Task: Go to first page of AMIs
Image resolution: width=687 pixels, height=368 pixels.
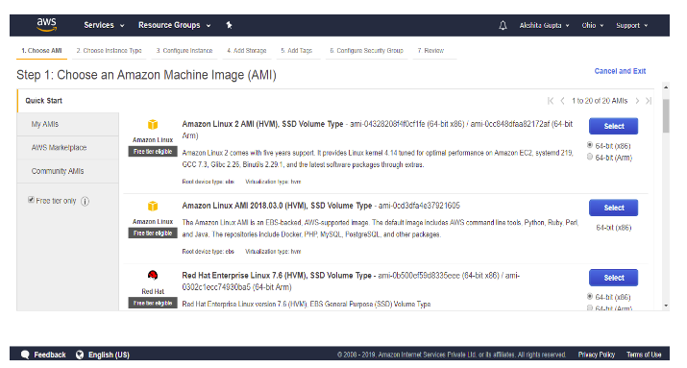Action: click(551, 101)
